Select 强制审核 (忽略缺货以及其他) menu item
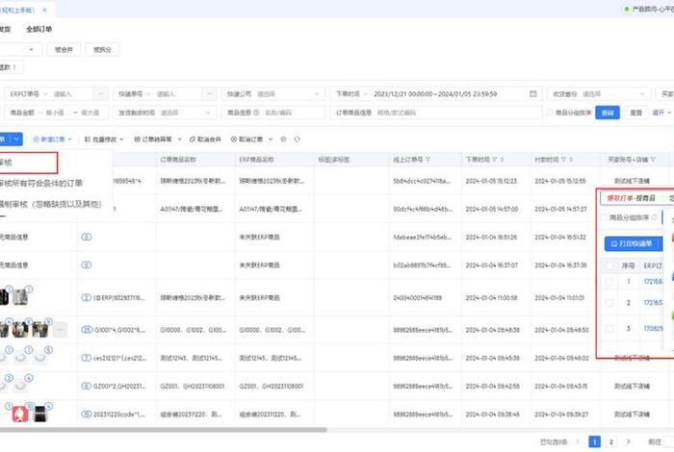This screenshot has height=452, width=674. 50,204
